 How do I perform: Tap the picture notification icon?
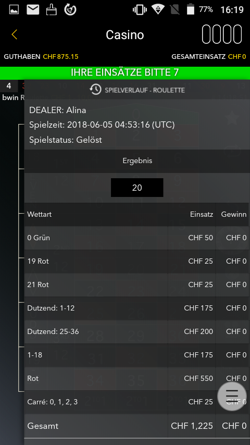point(14,10)
